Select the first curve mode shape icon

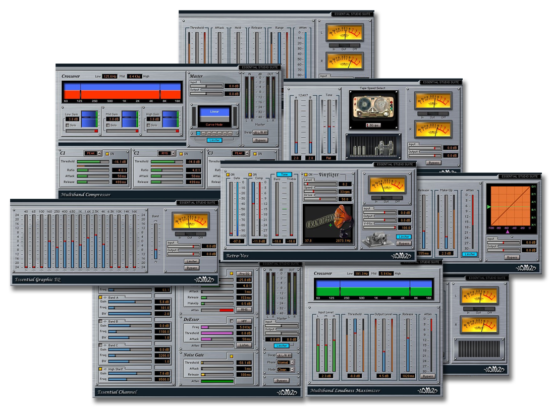[x=198, y=134]
